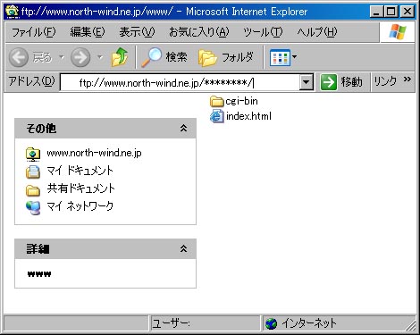Click the 検索 search magnifier button
The width and height of the screenshot is (420, 335).
click(164, 56)
